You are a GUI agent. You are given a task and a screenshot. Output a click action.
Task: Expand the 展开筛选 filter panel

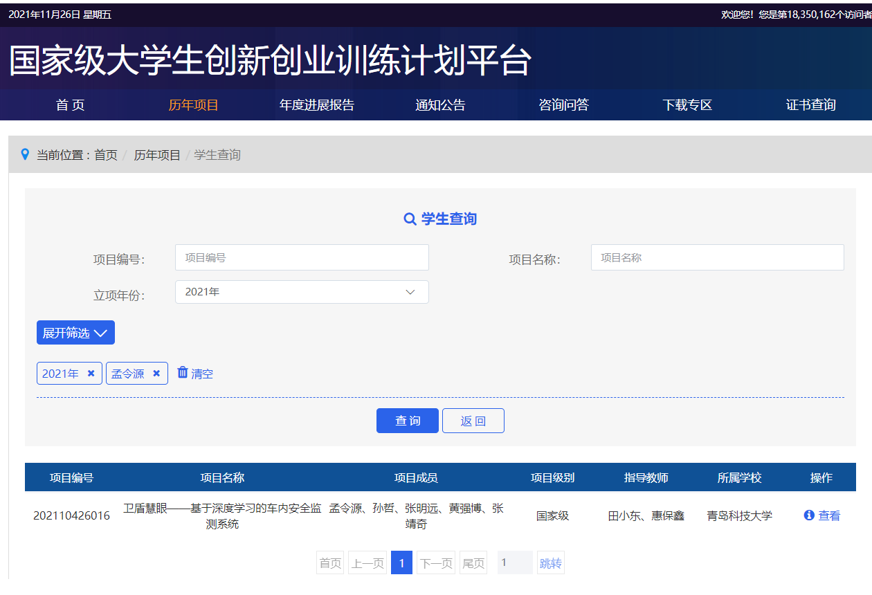(x=75, y=333)
